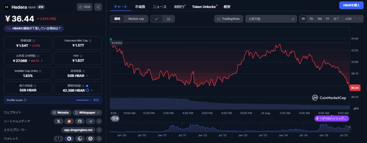Image resolution: width=367 pixels, height=143 pixels.
Task: Expand the 総供給量 50B HBAR arrow
Action: pos(87,76)
